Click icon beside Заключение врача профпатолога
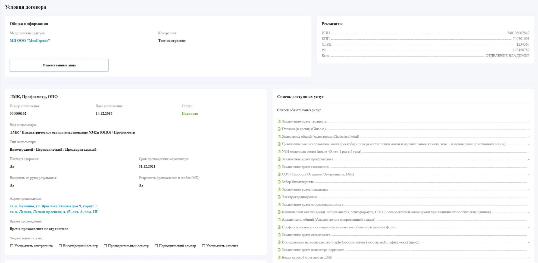 pos(279,159)
